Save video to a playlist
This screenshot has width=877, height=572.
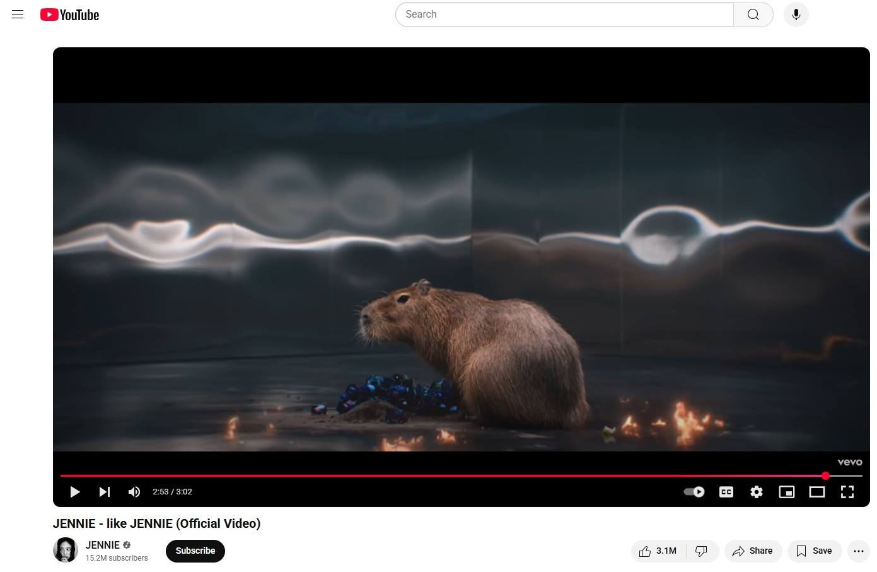(x=814, y=551)
